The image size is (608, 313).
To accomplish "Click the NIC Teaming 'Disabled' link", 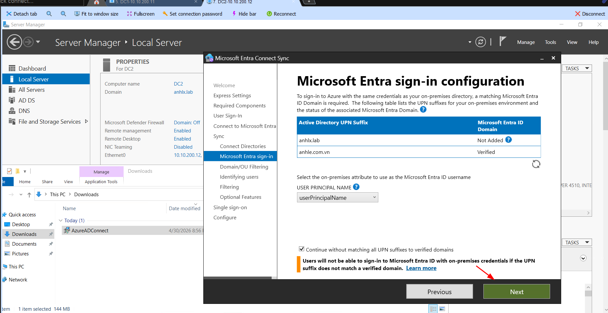I will click(183, 147).
